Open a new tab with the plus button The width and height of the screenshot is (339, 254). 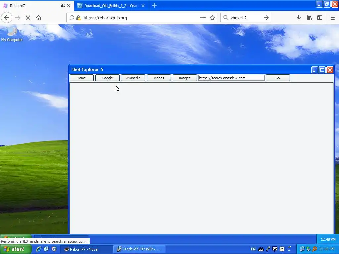tap(154, 5)
